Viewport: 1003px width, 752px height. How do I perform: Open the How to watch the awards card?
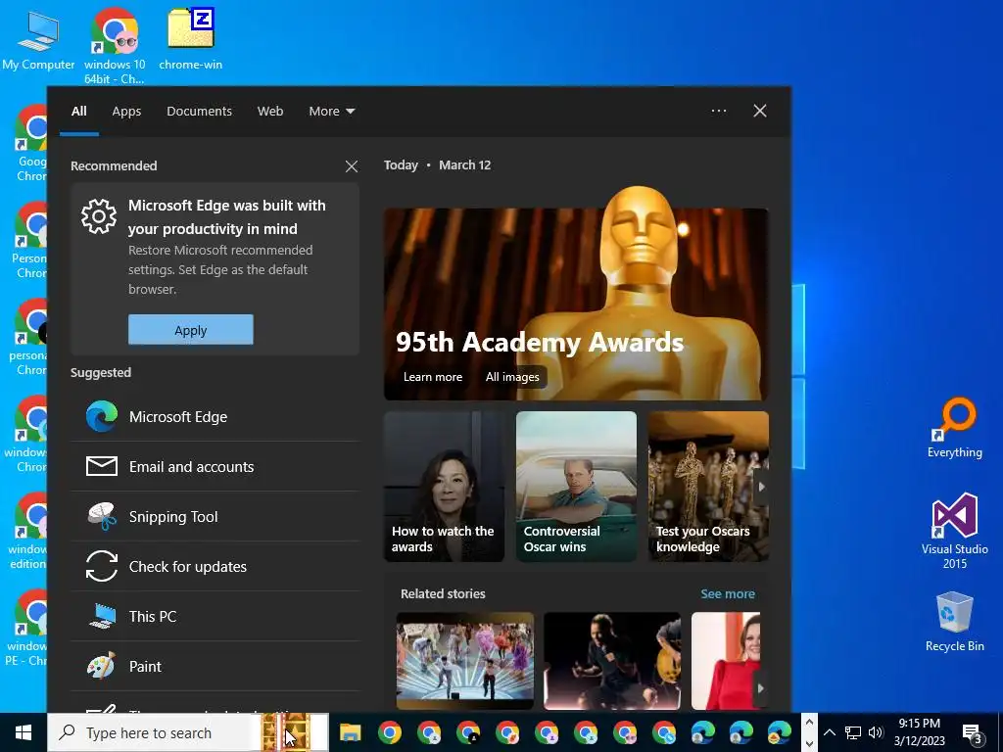444,487
